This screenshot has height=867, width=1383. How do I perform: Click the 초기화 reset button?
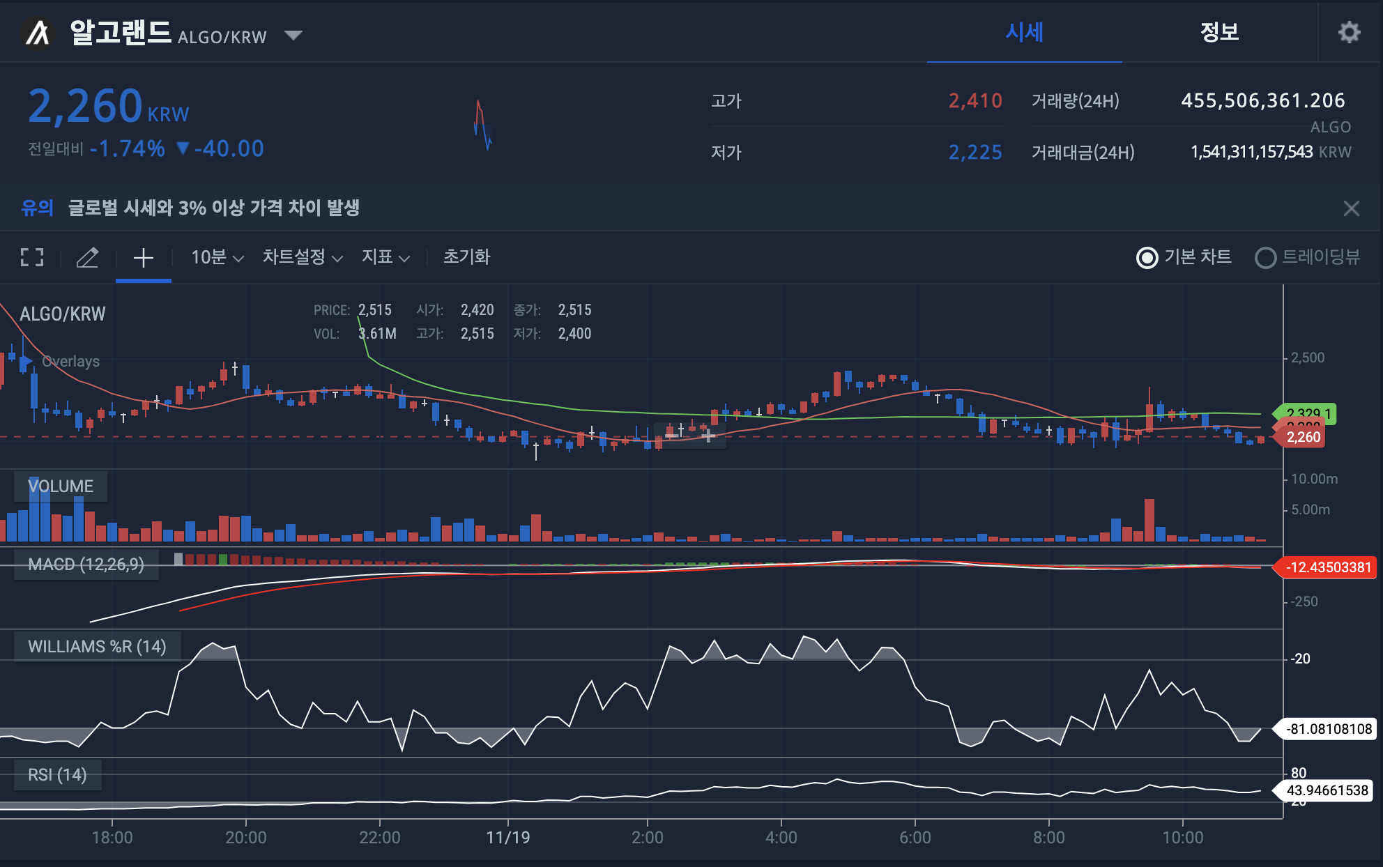466,257
